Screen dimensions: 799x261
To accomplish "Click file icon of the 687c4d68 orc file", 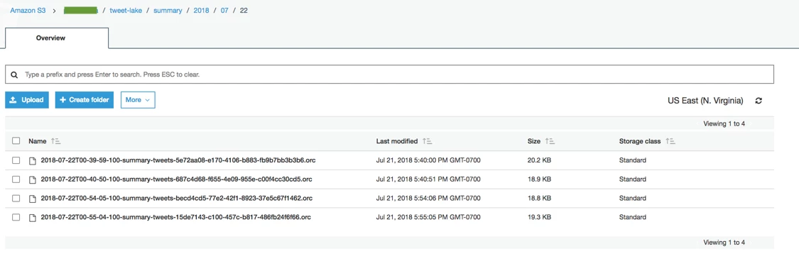I will (x=32, y=179).
